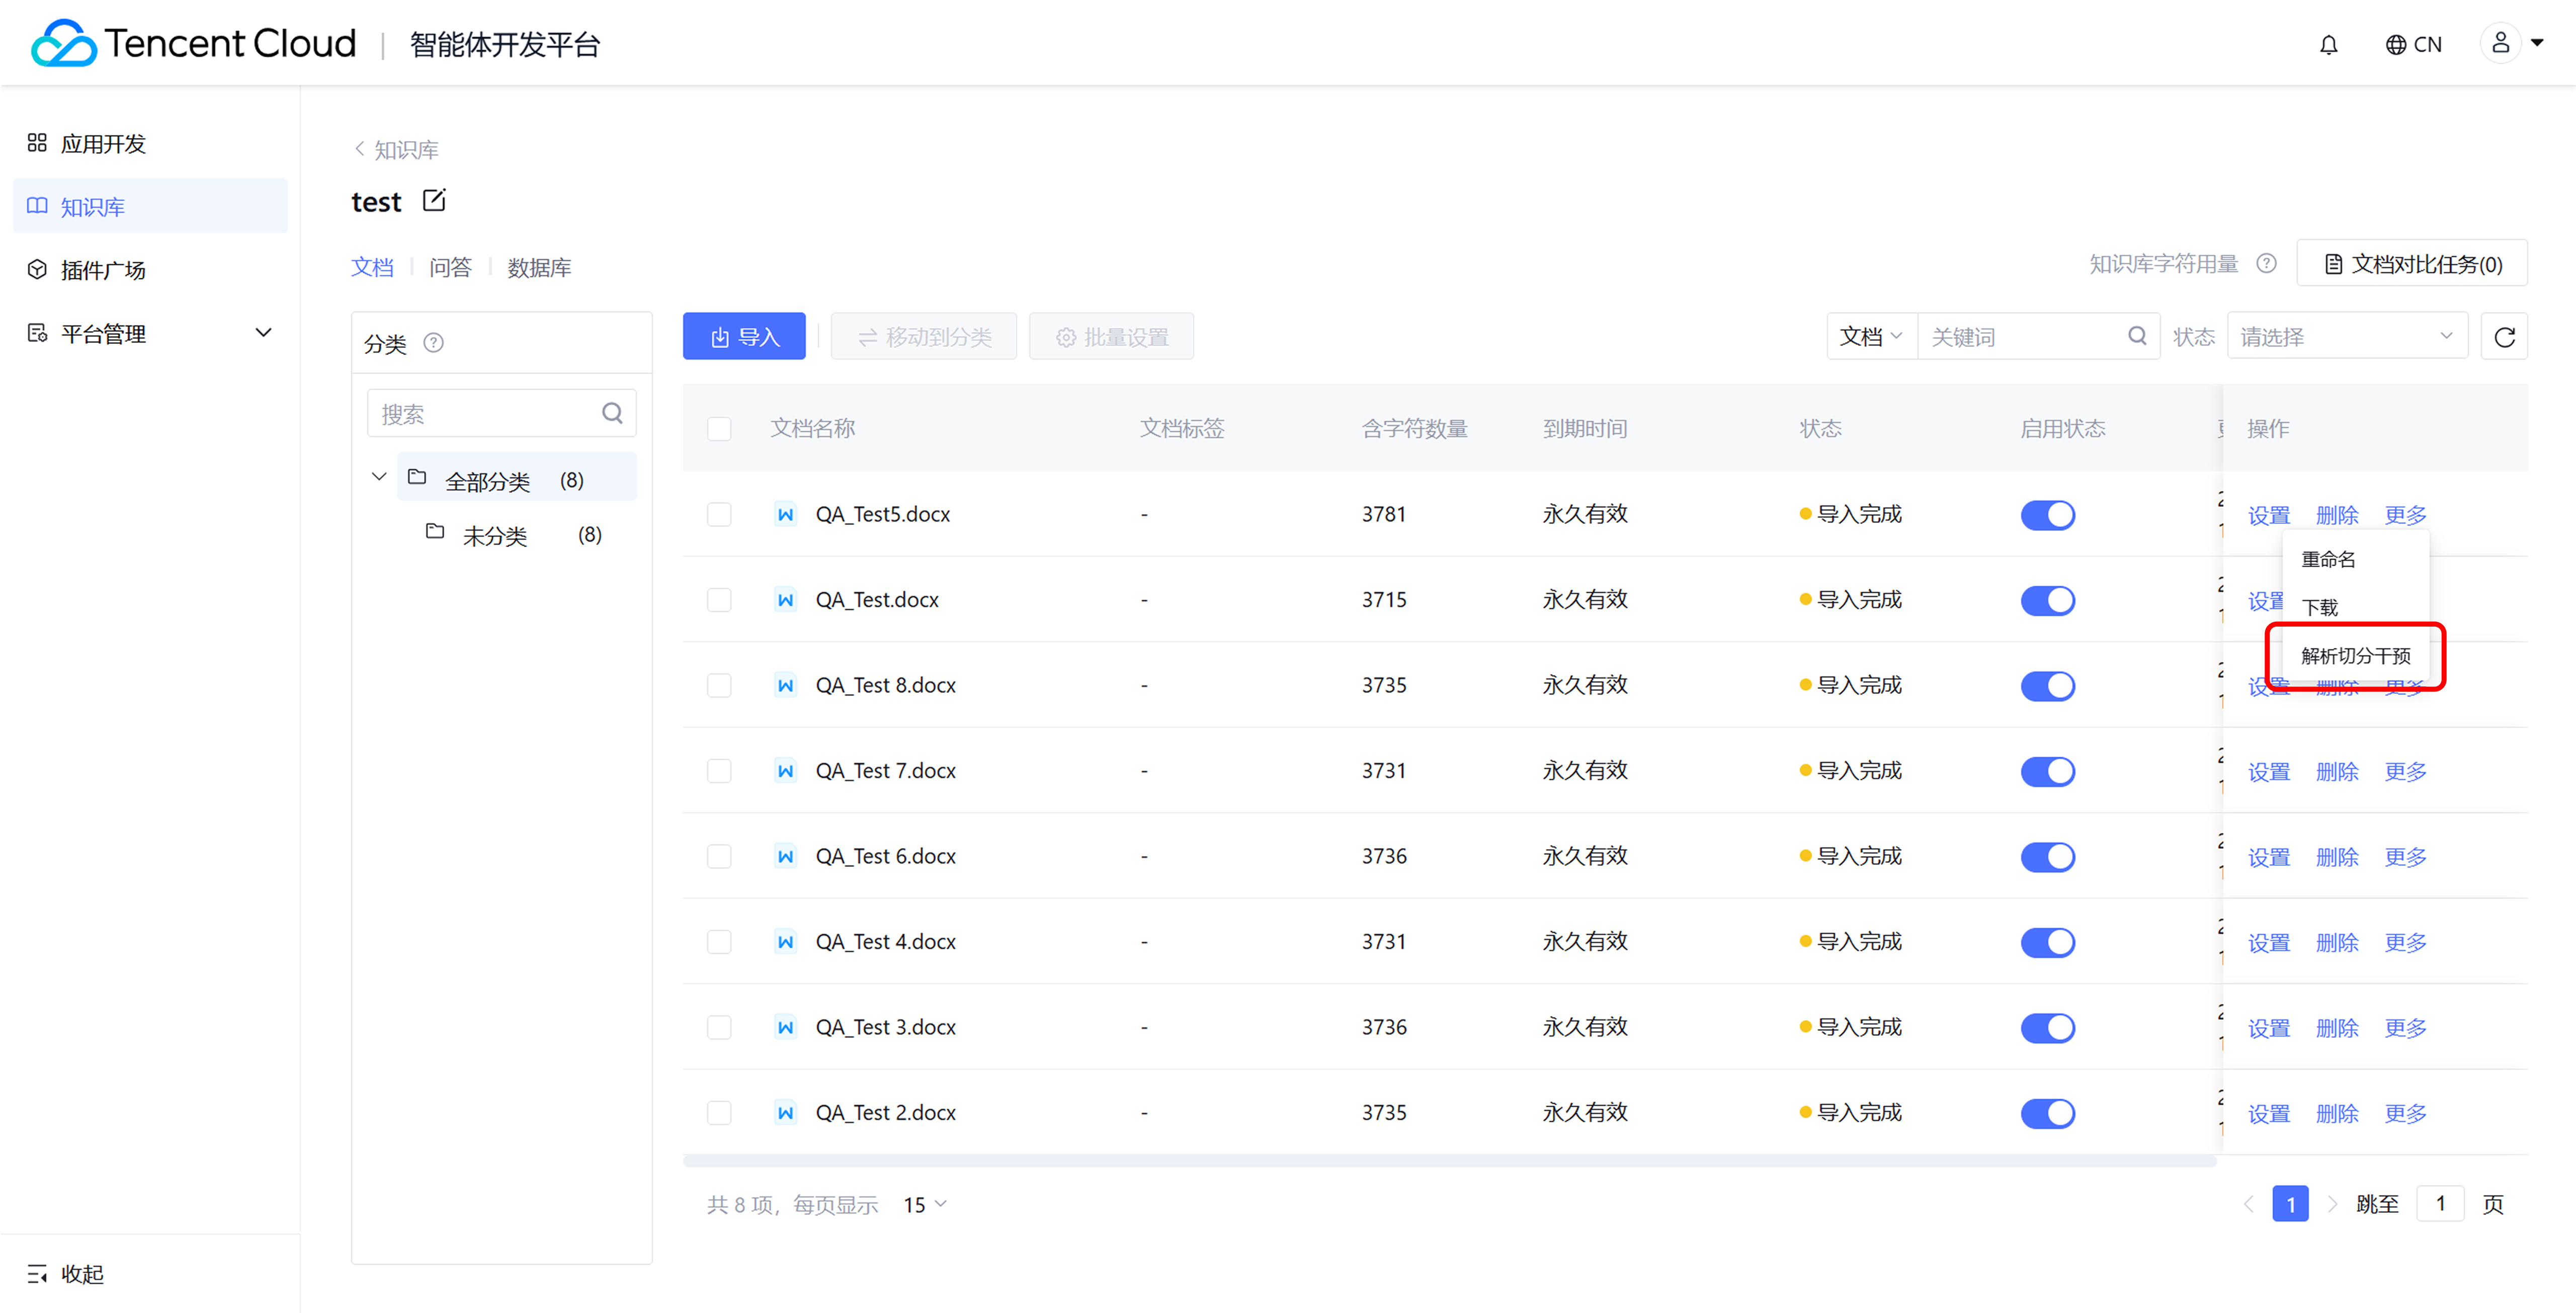Click search magnifier in keyword field
2576x1313 pixels.
point(2137,336)
